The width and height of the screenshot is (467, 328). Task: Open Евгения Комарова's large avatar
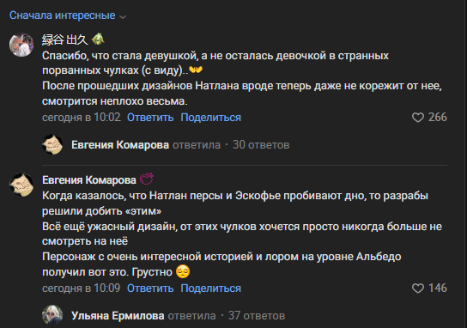pos(21,185)
